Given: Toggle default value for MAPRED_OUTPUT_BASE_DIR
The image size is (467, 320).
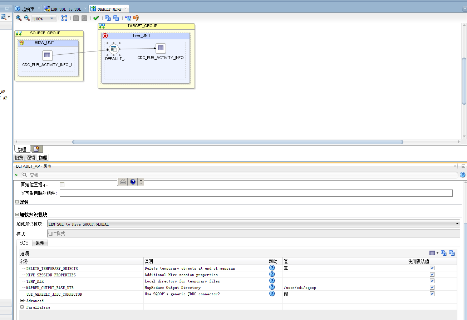Looking at the screenshot, I should pos(432,287).
